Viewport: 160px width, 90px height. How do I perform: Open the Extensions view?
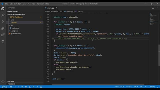(3, 35)
